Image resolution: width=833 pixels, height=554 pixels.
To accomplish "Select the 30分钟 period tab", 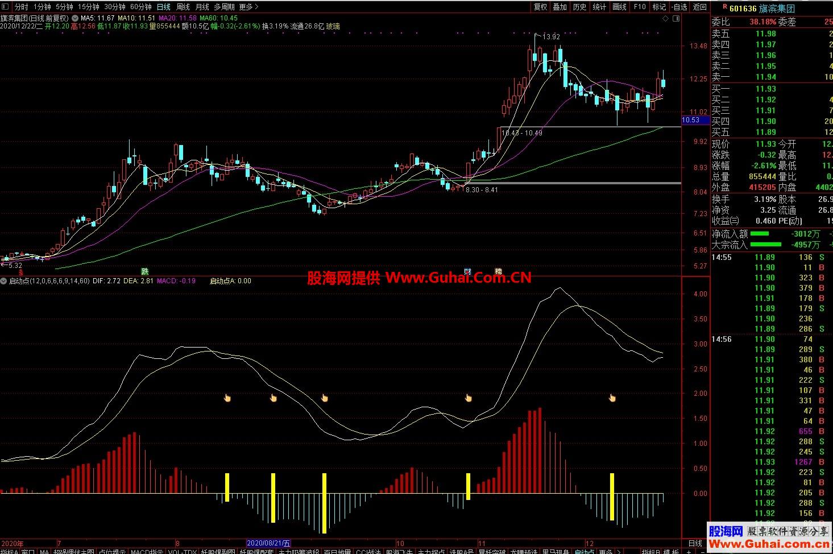I will point(114,7).
